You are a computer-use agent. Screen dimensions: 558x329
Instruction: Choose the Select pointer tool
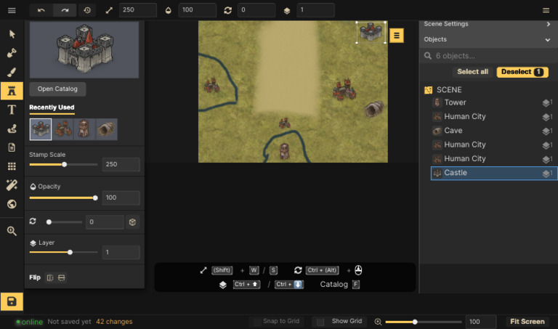pyautogui.click(x=12, y=34)
